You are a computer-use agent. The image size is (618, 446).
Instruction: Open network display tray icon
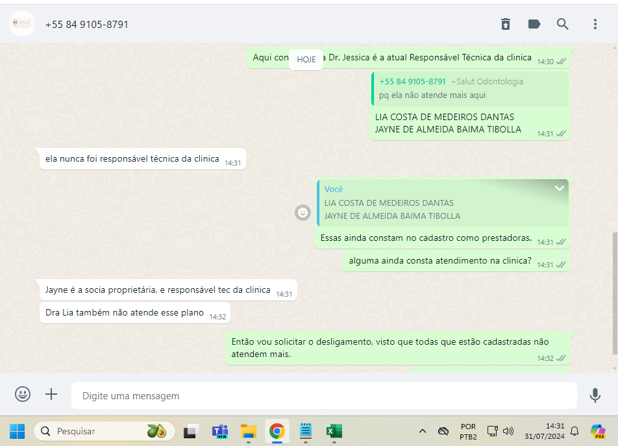tap(492, 431)
